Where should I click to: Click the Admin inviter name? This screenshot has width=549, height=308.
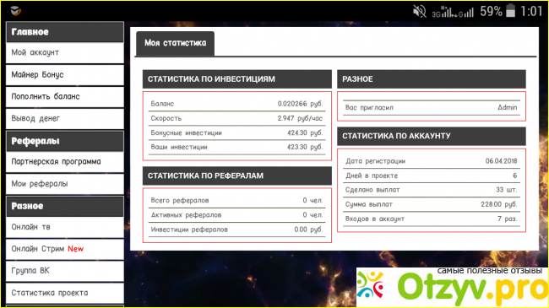507,107
